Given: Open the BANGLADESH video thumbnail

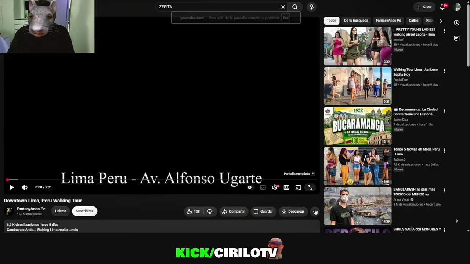Looking at the screenshot, I should 358,206.
